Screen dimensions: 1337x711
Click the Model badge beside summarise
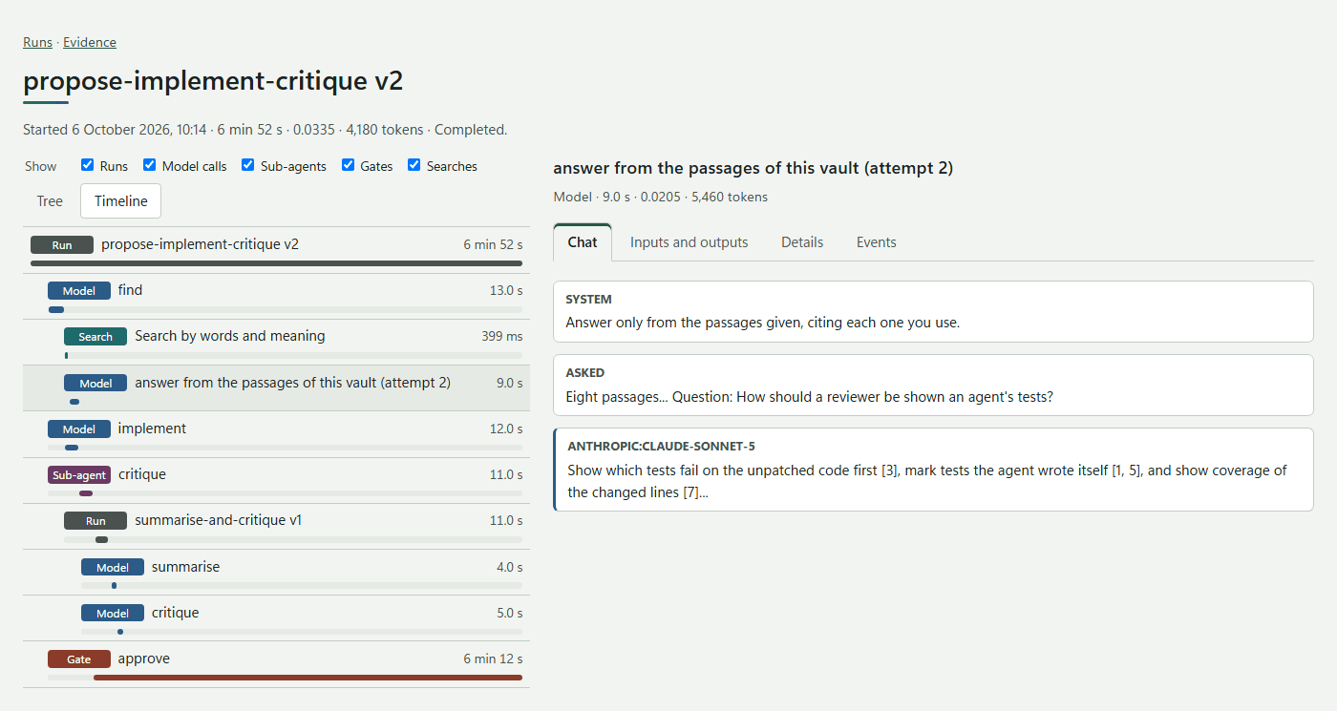click(113, 567)
